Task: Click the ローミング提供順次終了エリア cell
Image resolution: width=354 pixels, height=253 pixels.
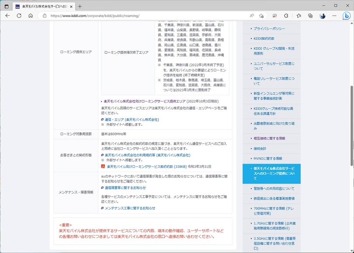Action: point(126,52)
